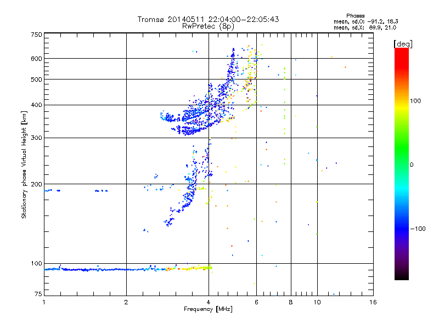Screen dimensions: 439x329
Task: Click the '8' x-axis frequency tick label
Action: coord(291,302)
